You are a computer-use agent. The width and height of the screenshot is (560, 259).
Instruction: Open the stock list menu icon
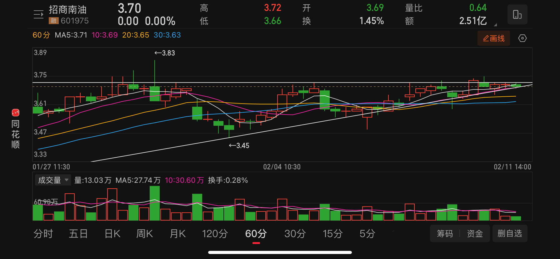click(38, 14)
